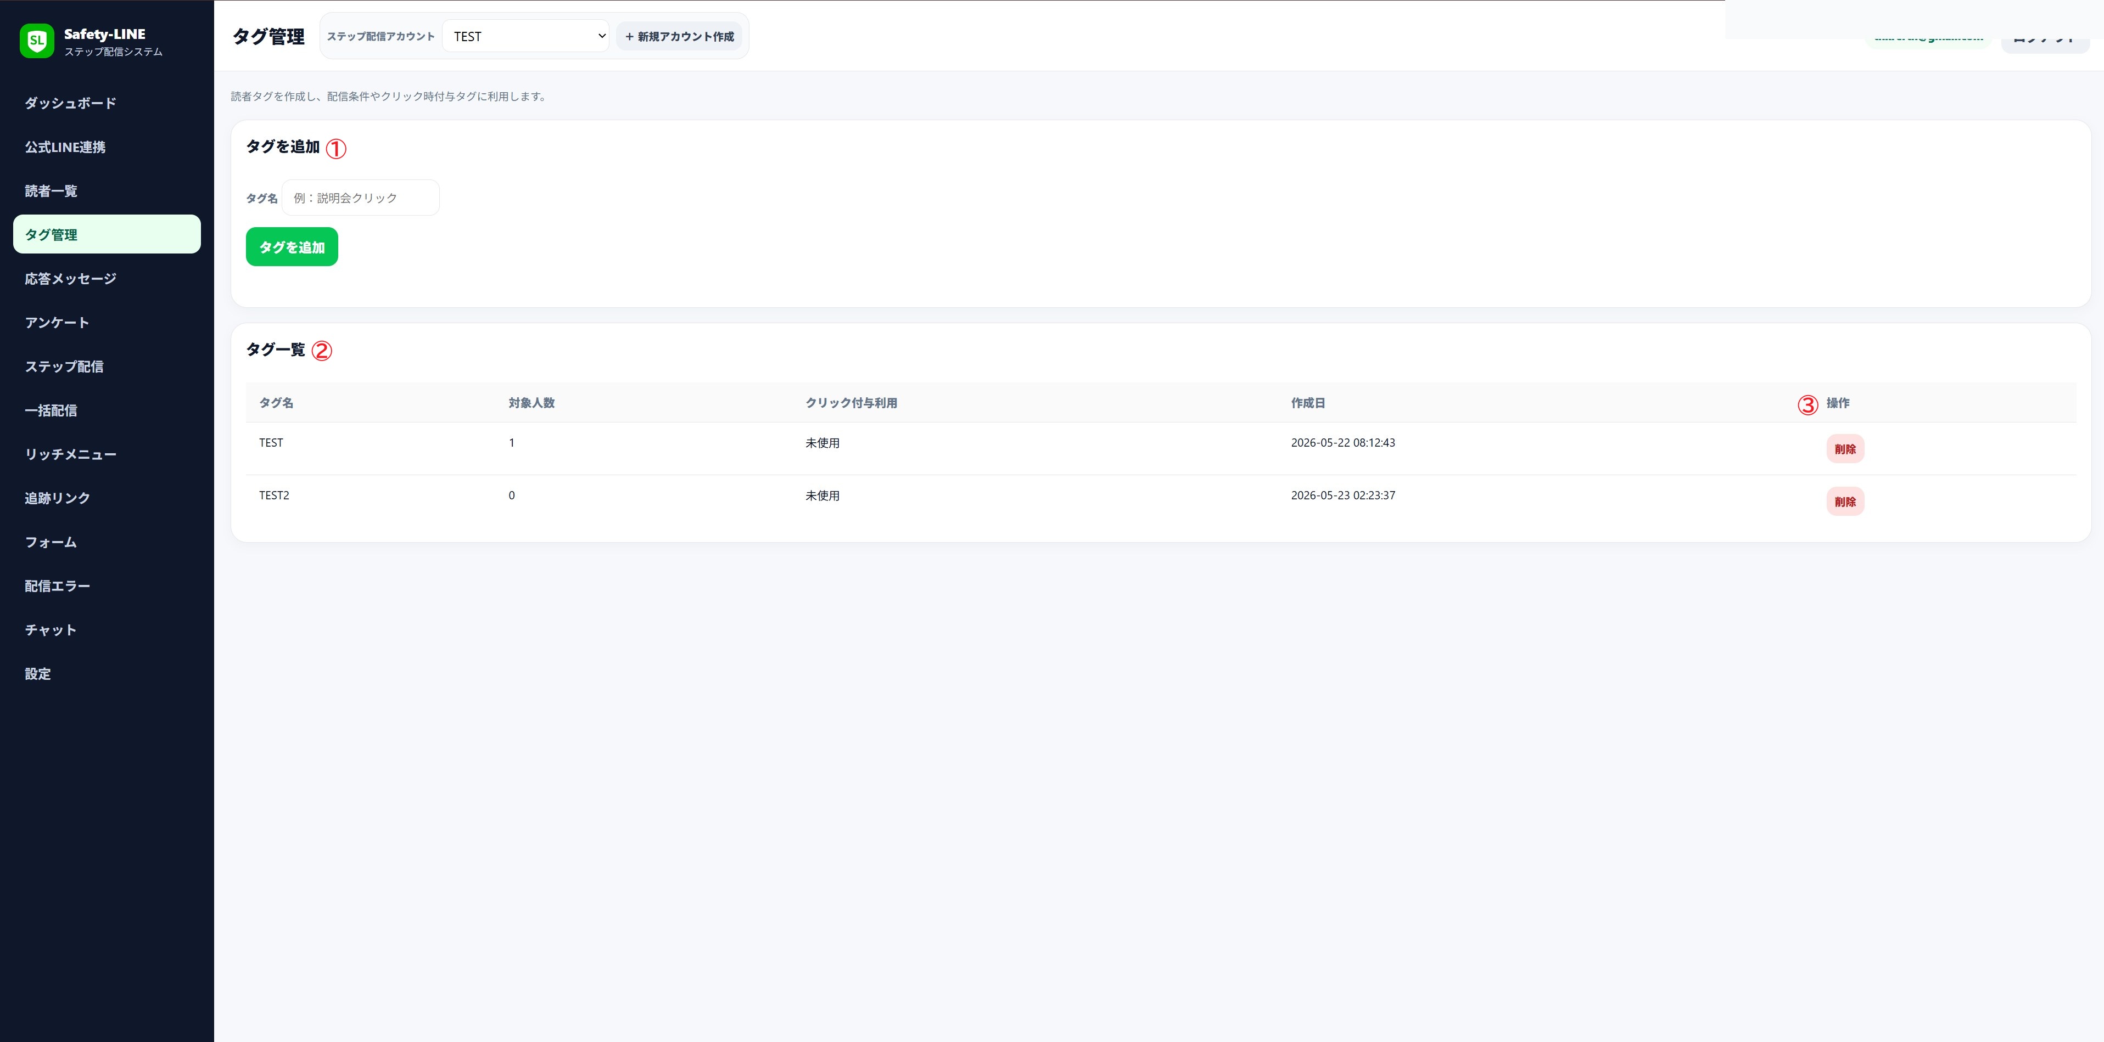Click the green タグを追加 button
Viewport: 2104px width, 1042px height.
coord(292,246)
